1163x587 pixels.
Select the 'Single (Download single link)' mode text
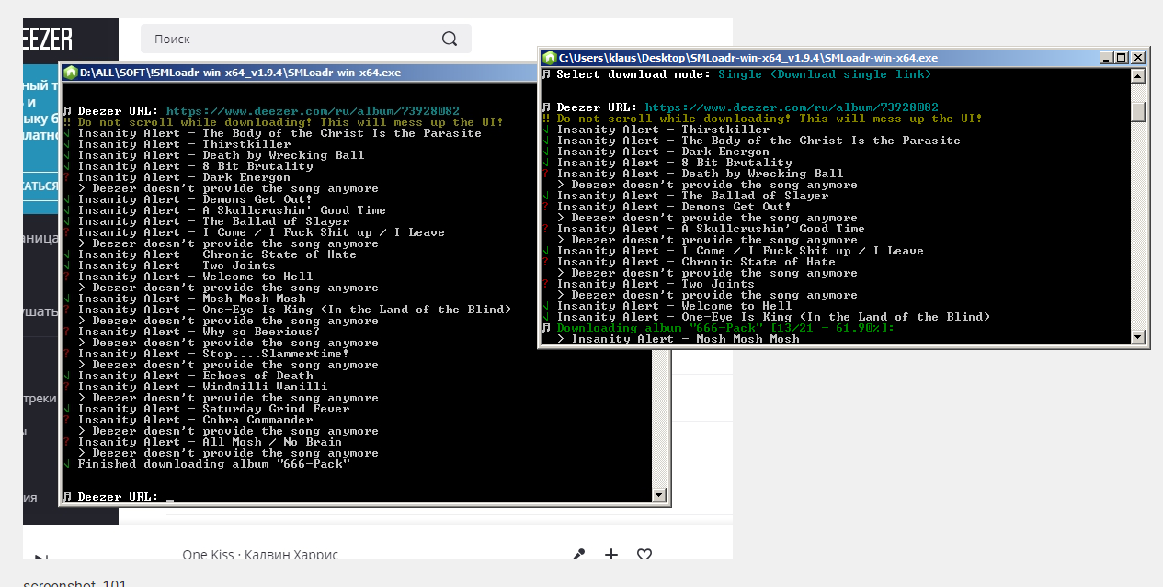[825, 74]
